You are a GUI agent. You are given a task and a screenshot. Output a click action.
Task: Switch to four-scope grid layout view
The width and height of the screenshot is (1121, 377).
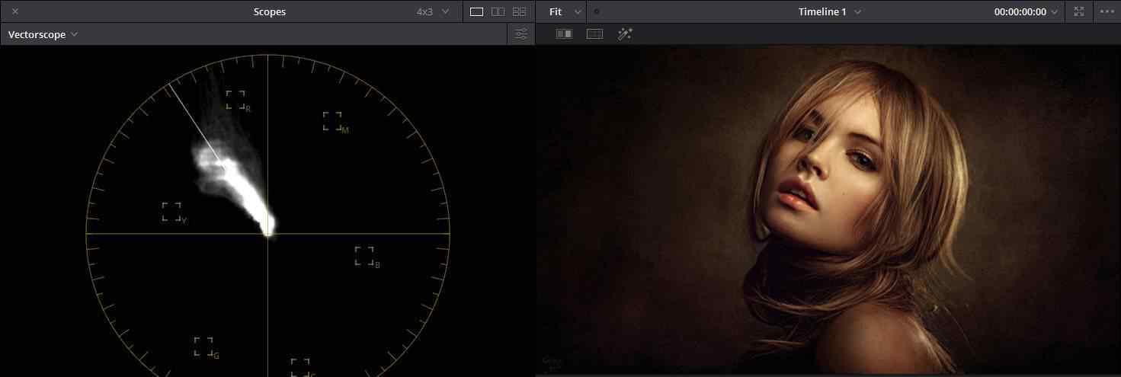point(519,11)
